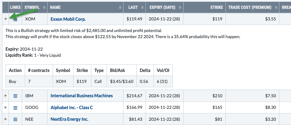Click the Call type cell
This screenshot has width=291, height=125.
(99, 81)
